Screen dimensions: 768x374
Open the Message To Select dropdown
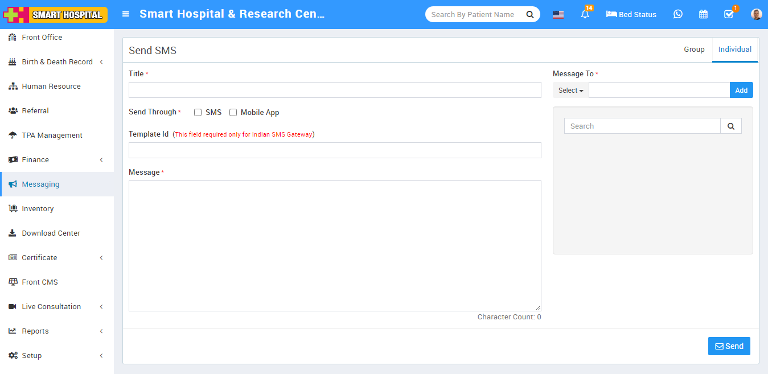(x=570, y=91)
